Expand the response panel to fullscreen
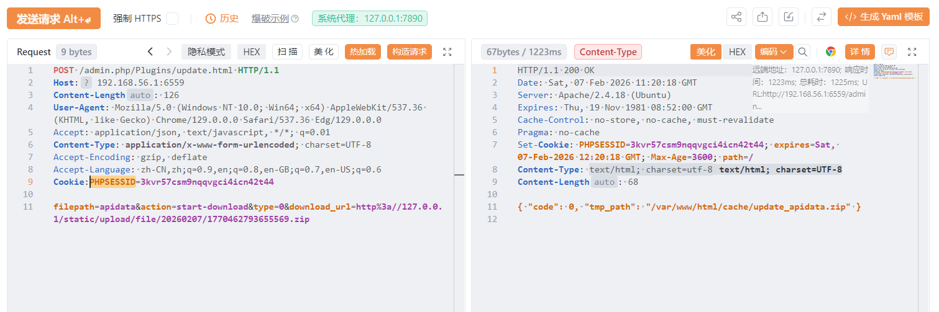 click(x=912, y=52)
